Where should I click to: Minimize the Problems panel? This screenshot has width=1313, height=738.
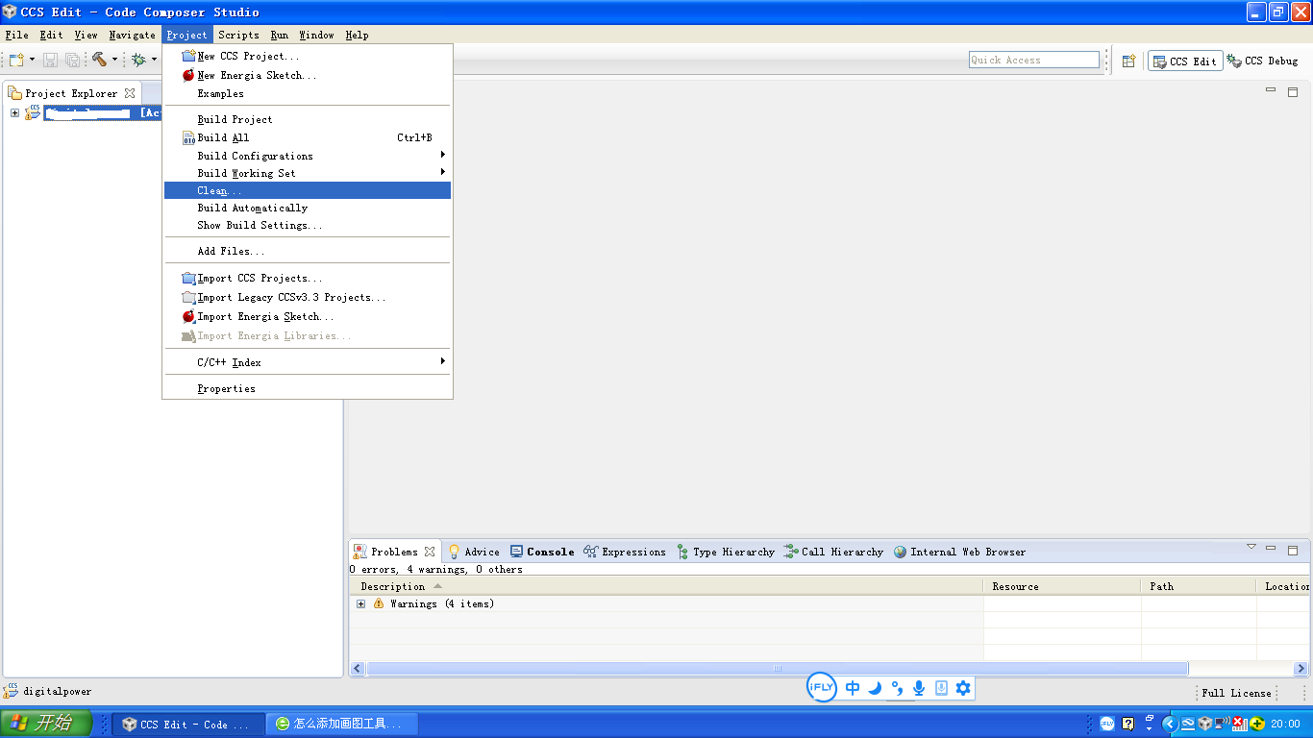pos(1271,549)
